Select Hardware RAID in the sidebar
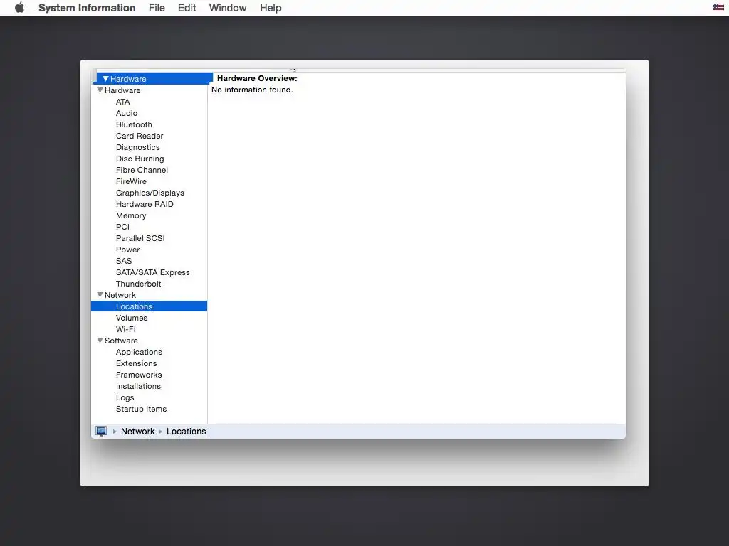Image resolution: width=729 pixels, height=546 pixels. coord(145,204)
